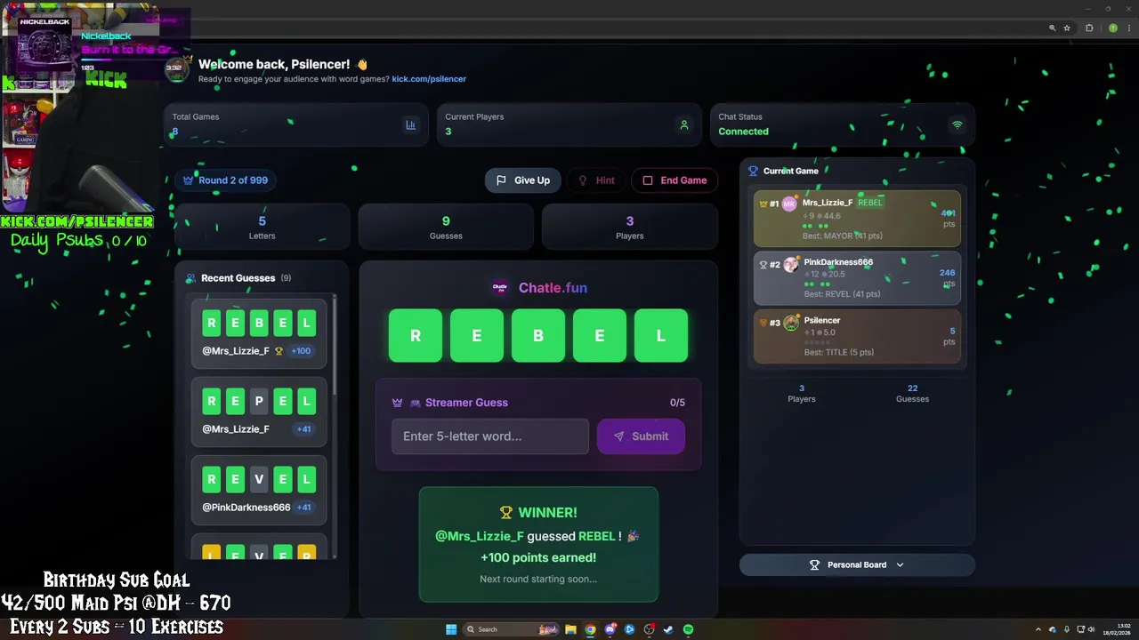Click the Streamer Guess crown icon
1139x640 pixels.
398,403
